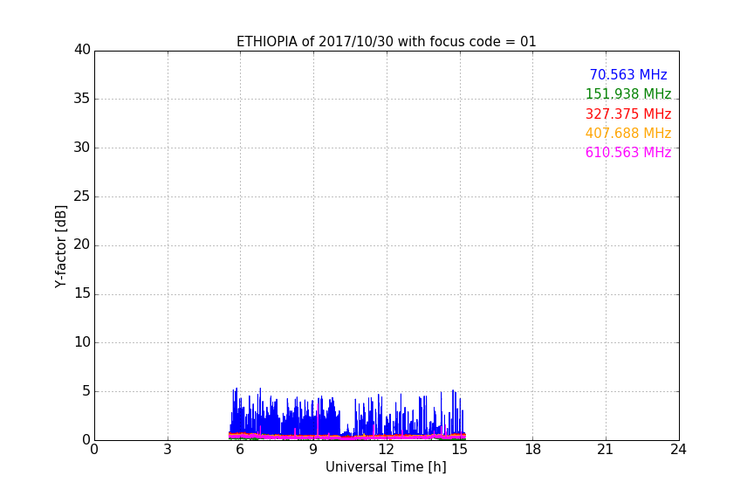Viewport: 754px width, 503px height.
Task: Select the red 327.375 MHz legend label
Action: tap(628, 114)
